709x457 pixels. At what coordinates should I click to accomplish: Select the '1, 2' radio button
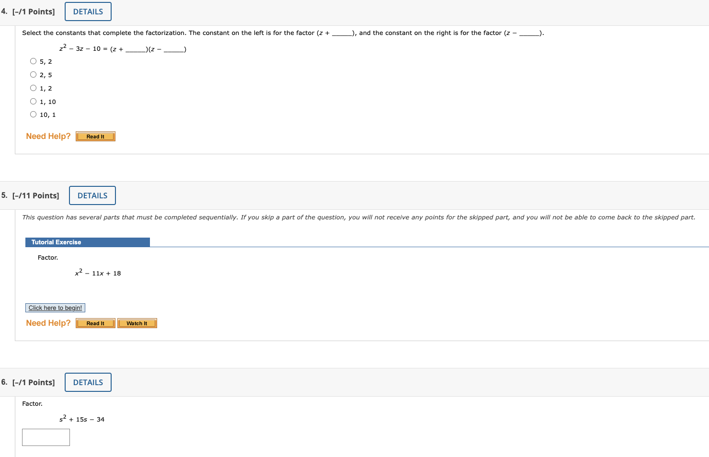pos(33,88)
